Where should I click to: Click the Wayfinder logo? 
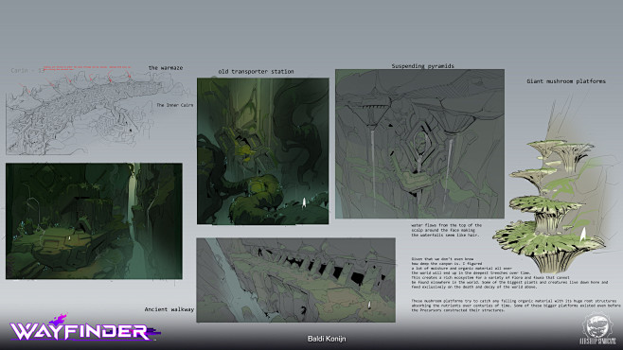(x=84, y=328)
